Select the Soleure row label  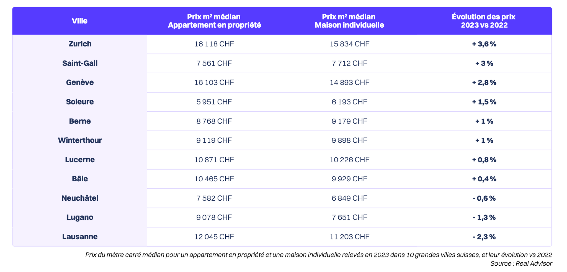pyautogui.click(x=80, y=102)
